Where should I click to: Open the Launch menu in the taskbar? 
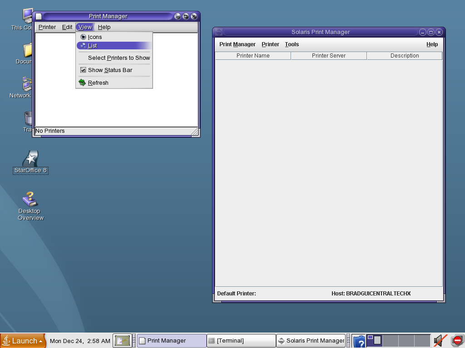[x=23, y=341]
